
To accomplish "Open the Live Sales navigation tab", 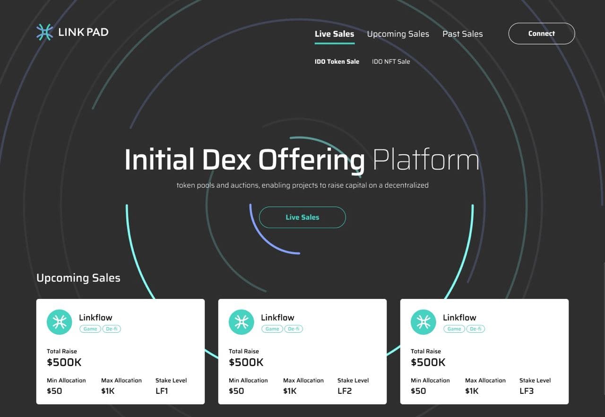I will pos(334,34).
